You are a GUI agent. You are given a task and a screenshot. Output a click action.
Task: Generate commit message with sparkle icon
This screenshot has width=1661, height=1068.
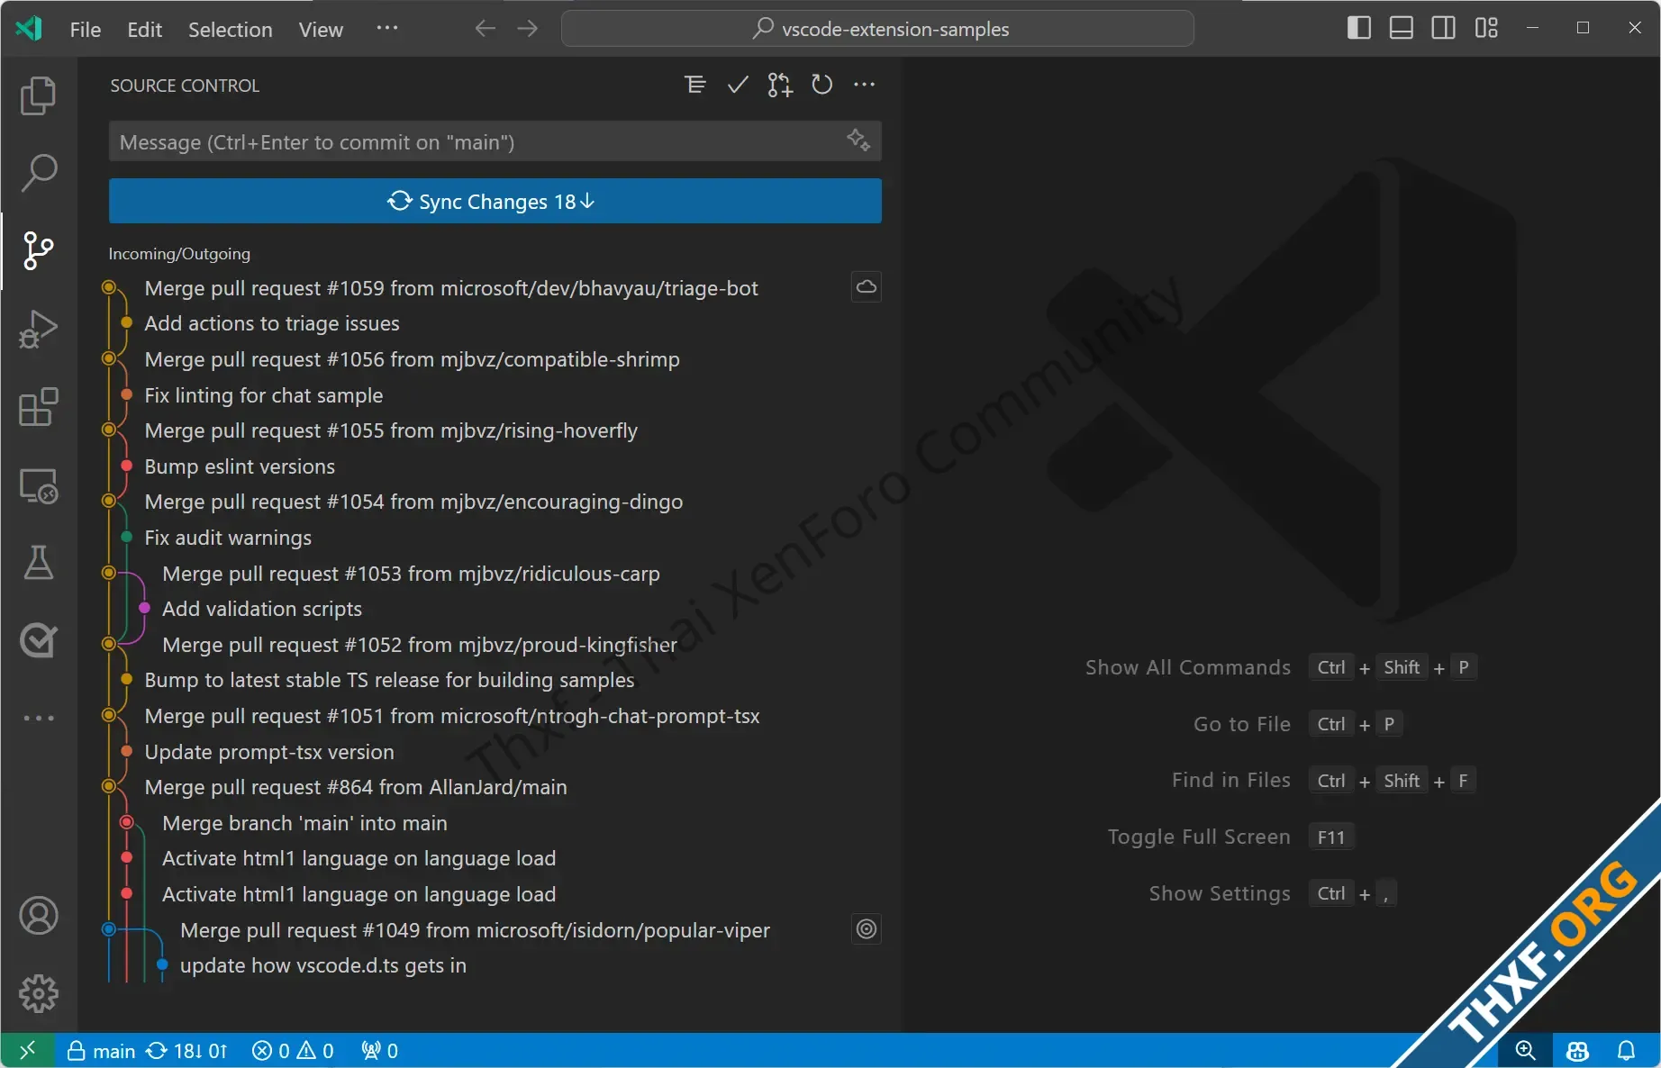tap(858, 140)
